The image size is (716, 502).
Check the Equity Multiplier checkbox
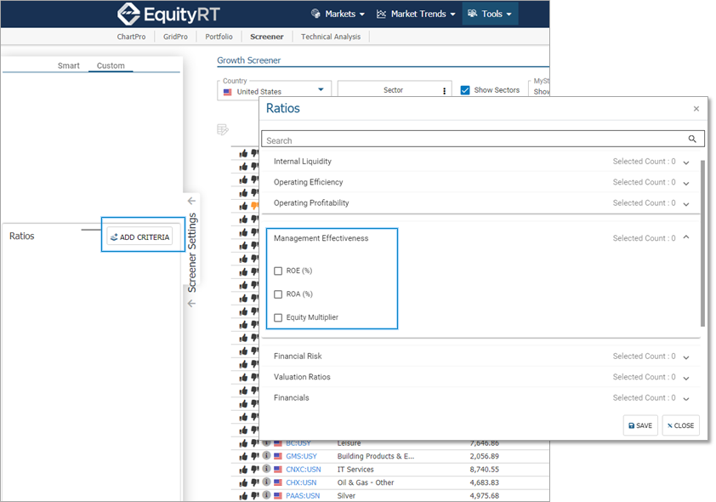[278, 317]
